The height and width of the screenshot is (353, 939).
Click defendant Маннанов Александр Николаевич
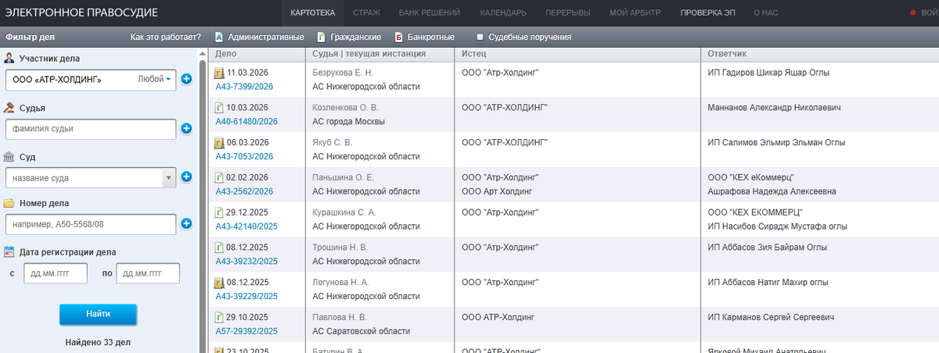pyautogui.click(x=774, y=108)
